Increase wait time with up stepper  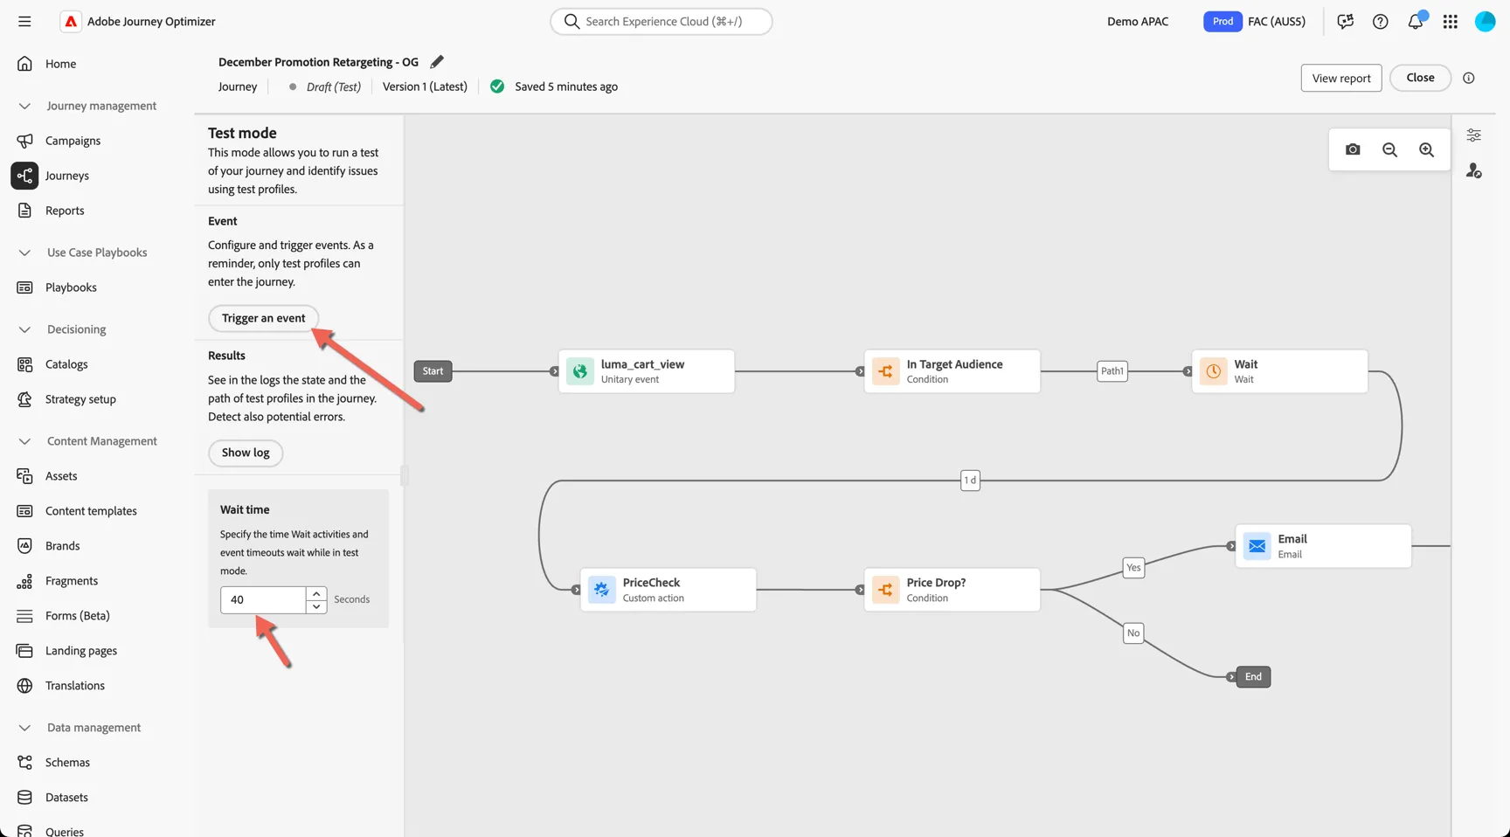[x=316, y=593]
